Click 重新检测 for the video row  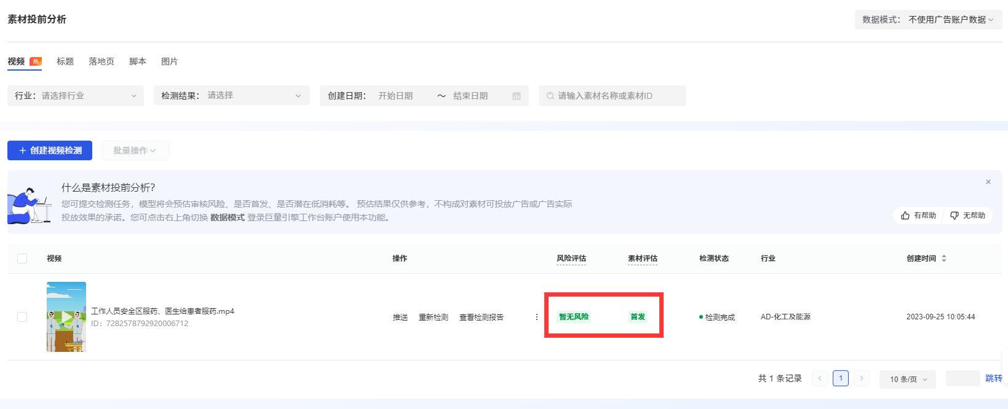click(434, 317)
